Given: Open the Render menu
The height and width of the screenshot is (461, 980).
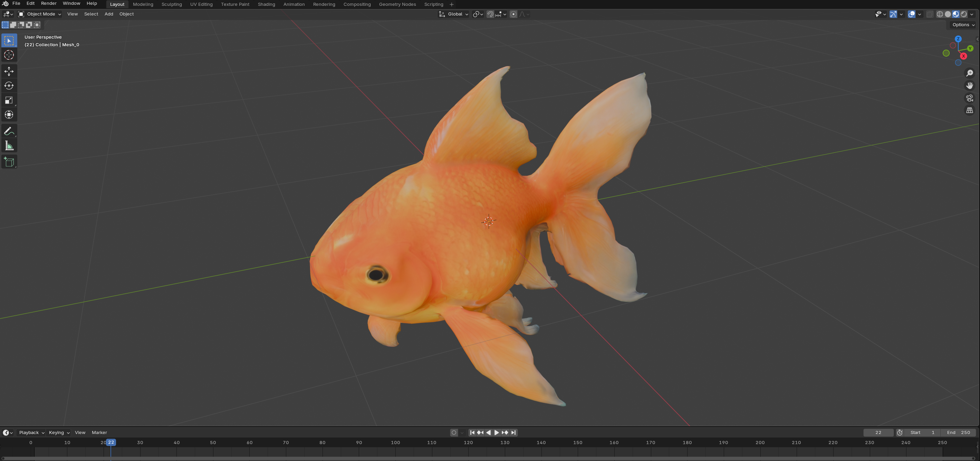Looking at the screenshot, I should 49,3.
